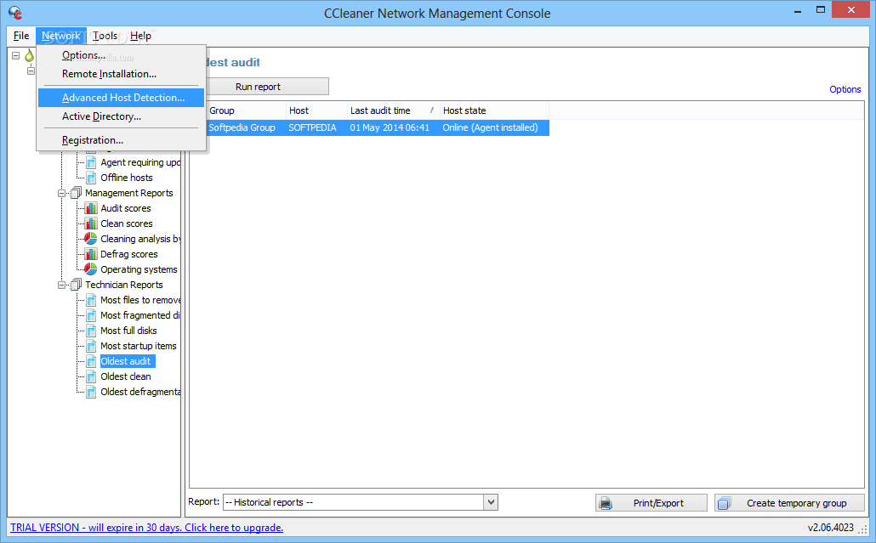Click the SOFTPEDIA host cell
This screenshot has width=876, height=543.
[312, 127]
